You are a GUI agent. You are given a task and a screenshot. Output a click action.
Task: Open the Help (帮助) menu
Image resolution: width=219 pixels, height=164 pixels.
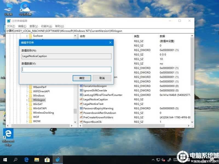59,26
